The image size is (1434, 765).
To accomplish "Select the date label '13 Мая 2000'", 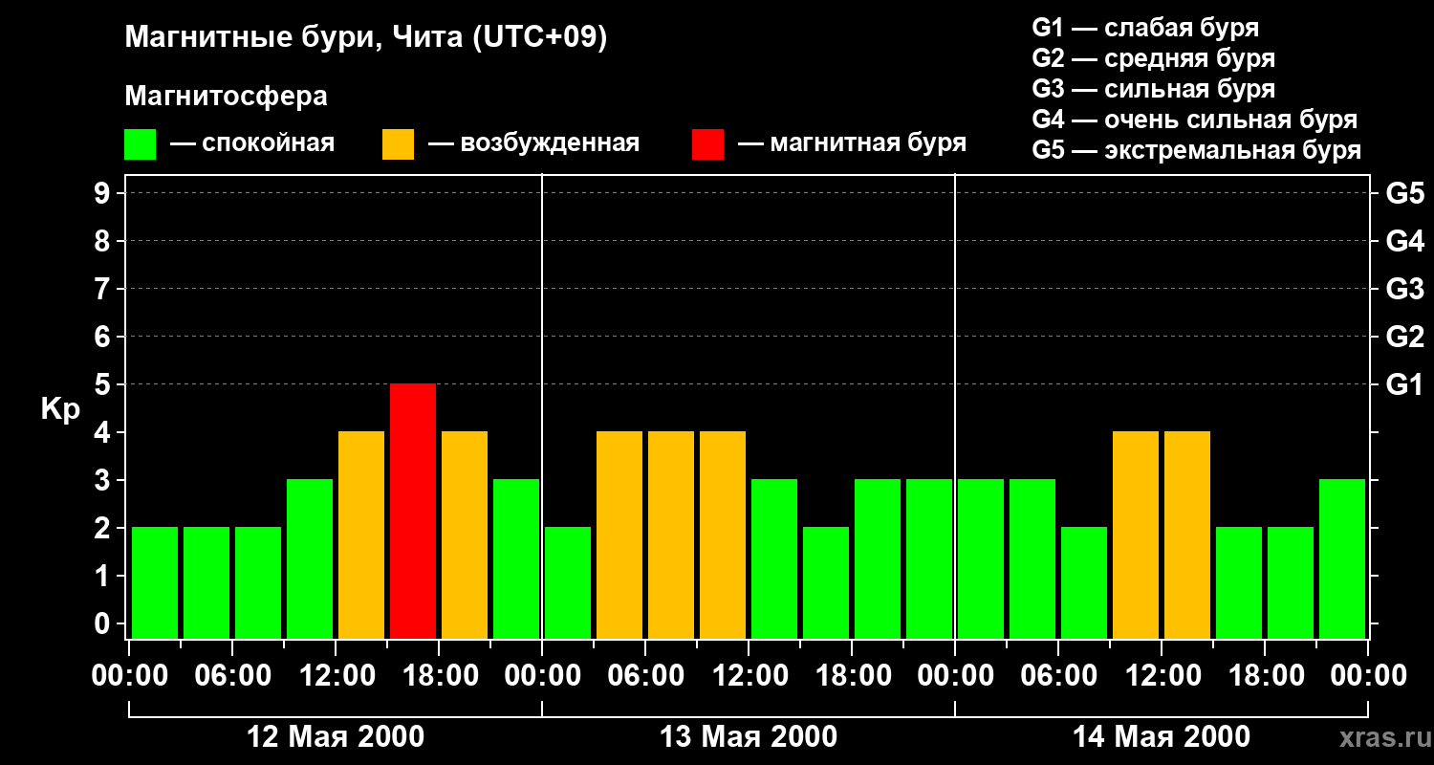I will [749, 737].
